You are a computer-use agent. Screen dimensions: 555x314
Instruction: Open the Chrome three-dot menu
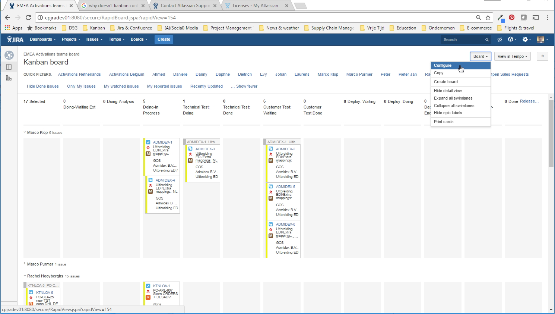point(548,18)
